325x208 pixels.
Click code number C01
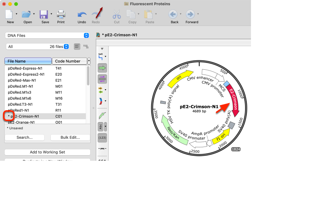(59, 116)
